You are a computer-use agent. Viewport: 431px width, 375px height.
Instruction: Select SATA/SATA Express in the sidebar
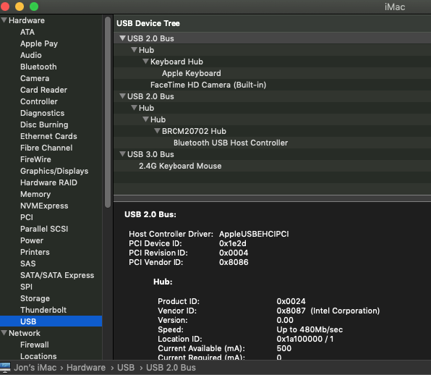(57, 275)
